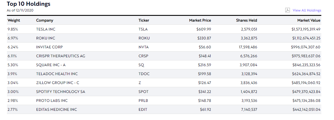Select the TESLA INC company name
Screen dimensions: 334x120
[46, 29]
